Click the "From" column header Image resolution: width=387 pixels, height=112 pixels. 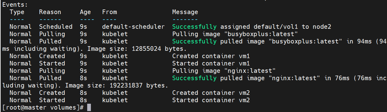(109, 12)
